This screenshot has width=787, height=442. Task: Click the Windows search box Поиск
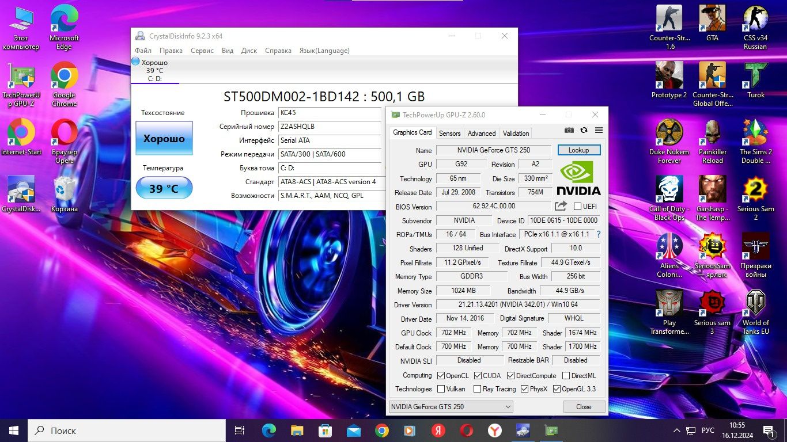127,430
